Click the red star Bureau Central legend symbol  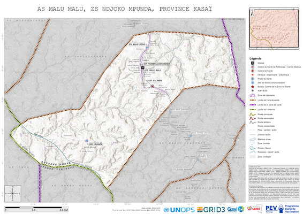[252, 87]
